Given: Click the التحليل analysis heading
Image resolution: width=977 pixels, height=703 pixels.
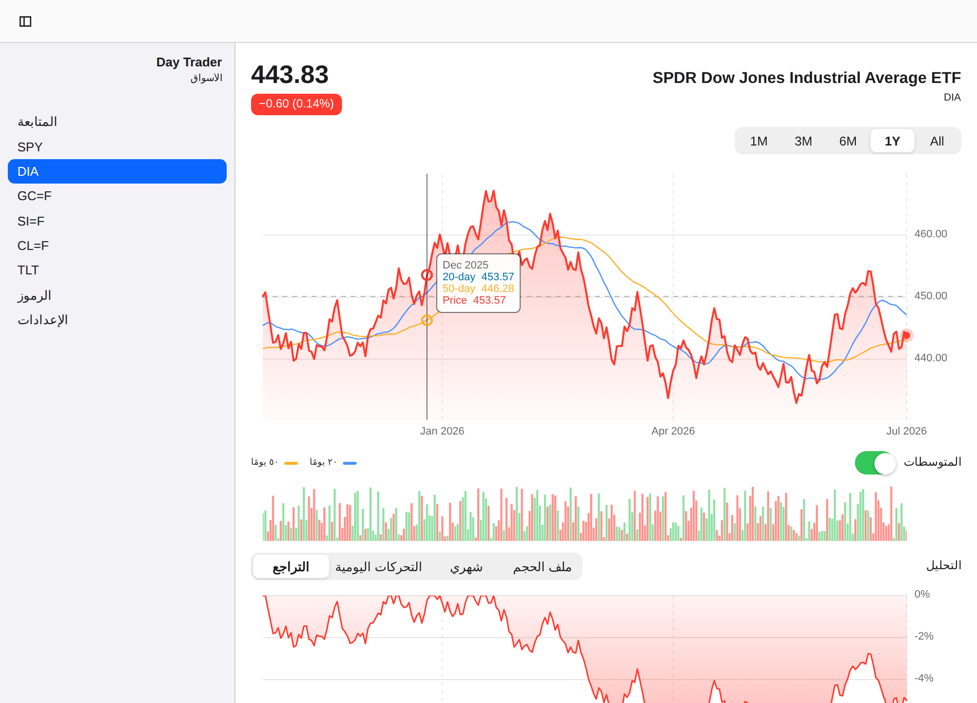Looking at the screenshot, I should click(944, 565).
